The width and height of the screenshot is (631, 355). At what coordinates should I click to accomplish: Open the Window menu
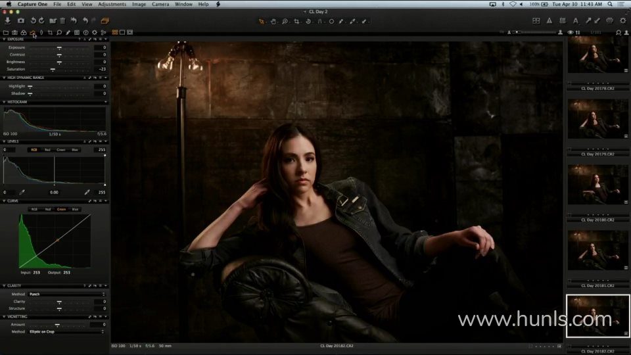(183, 4)
